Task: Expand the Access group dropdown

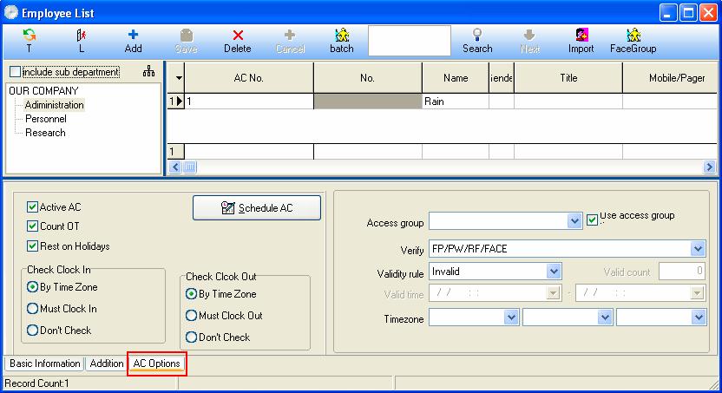Action: pos(574,221)
